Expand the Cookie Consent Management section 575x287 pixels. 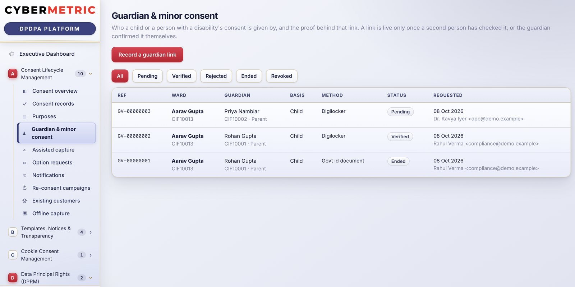click(91, 255)
